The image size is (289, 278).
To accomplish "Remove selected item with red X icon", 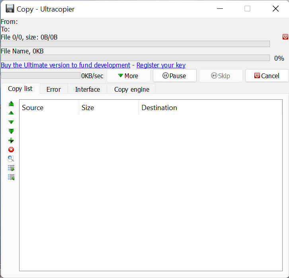I will click(x=11, y=150).
